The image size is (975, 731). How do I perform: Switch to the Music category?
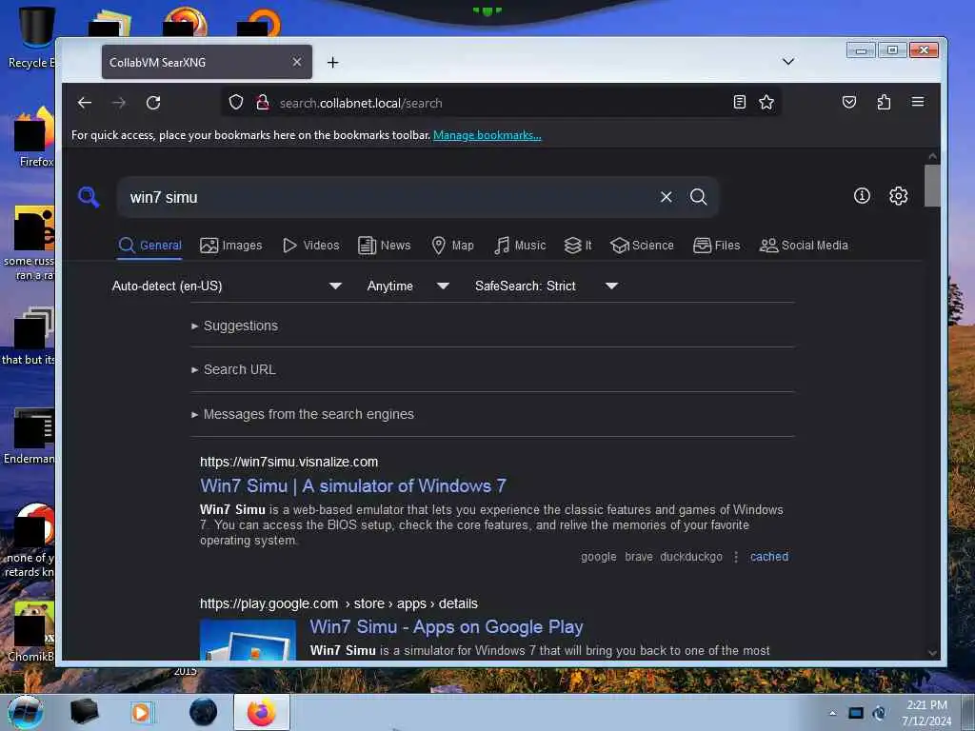coord(520,246)
